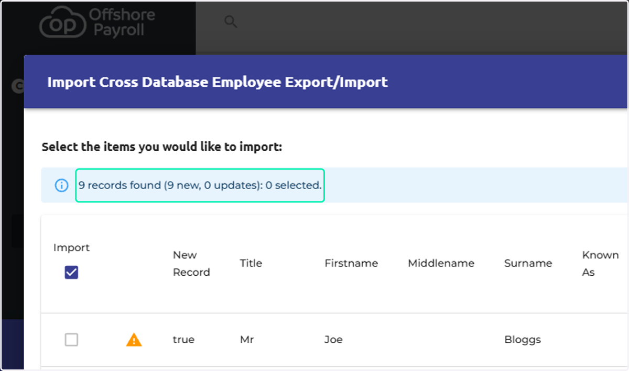629x371 pixels.
Task: Click the 'true' cell in Joe's row
Action: 183,340
